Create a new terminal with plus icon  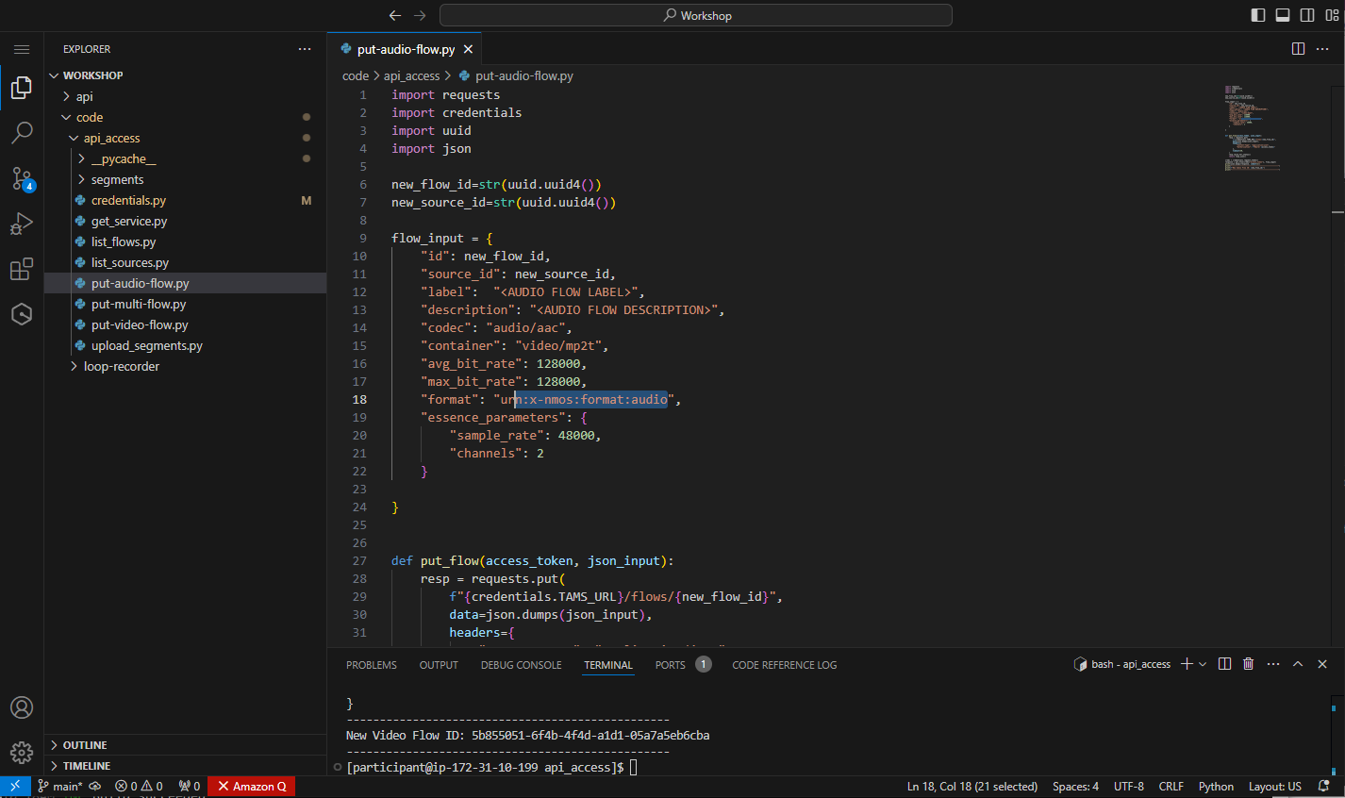click(1187, 664)
